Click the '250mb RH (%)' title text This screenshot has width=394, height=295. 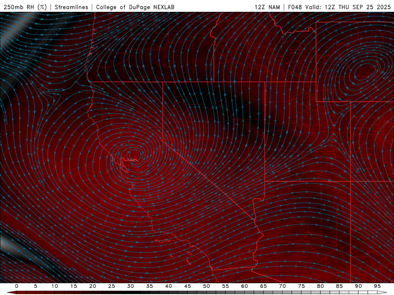(x=25, y=7)
